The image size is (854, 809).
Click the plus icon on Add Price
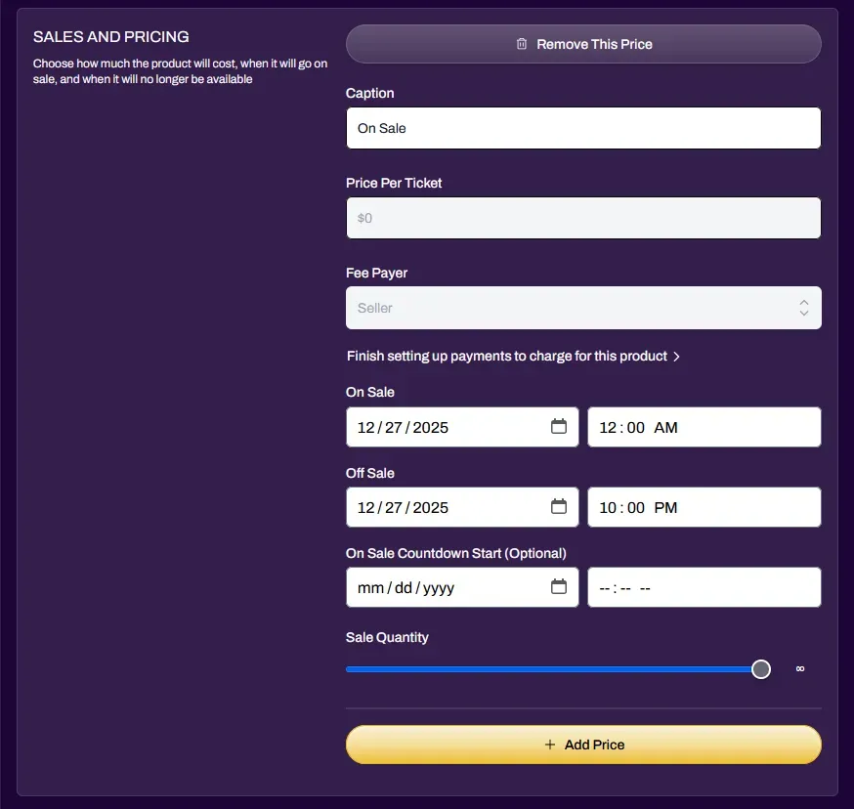click(550, 745)
